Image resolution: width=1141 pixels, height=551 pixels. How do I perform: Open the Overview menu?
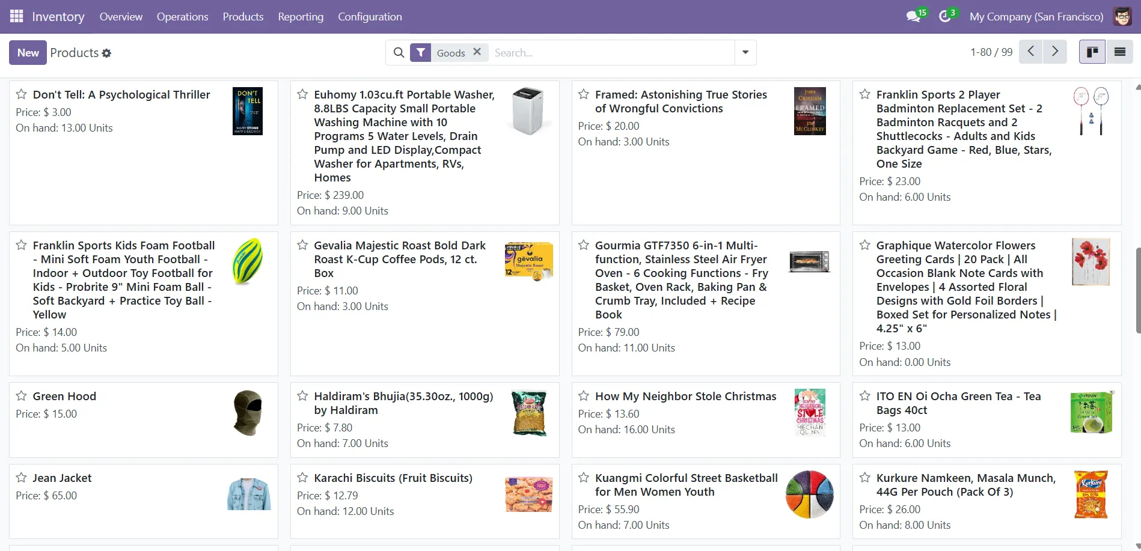(x=121, y=16)
